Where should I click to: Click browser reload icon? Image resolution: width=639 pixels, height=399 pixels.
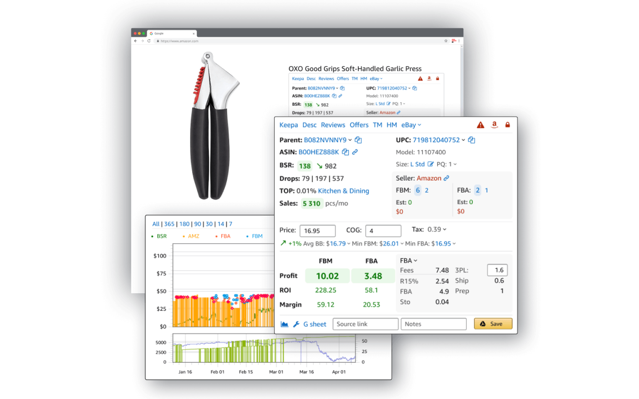(149, 41)
